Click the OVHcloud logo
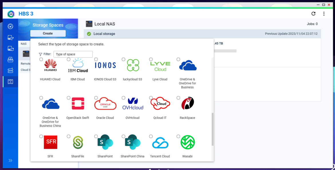This screenshot has height=170, width=335. point(133,104)
